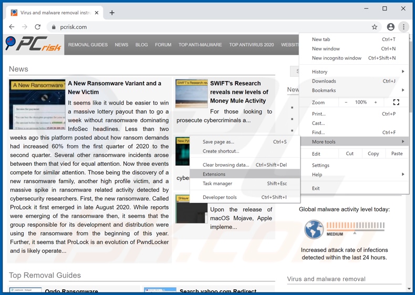
Task: Open TOP ANTIVIRUS 2020 nav link
Action: [x=252, y=45]
